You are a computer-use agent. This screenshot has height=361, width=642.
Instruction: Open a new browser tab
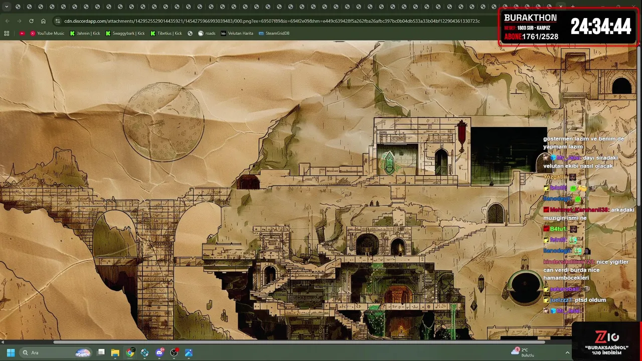[x=573, y=7]
